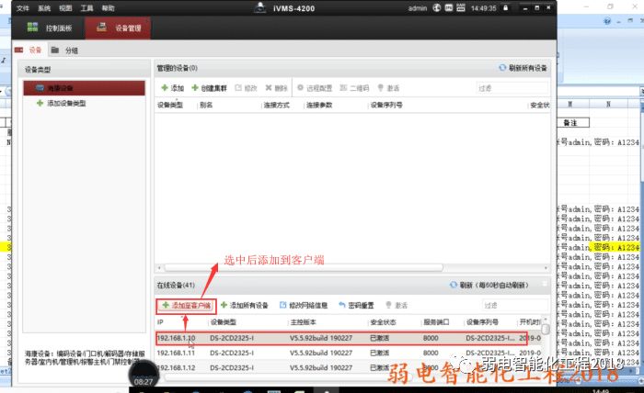Click 激活 in online devices toolbar
Screen dimensions: 644x393
[397, 305]
